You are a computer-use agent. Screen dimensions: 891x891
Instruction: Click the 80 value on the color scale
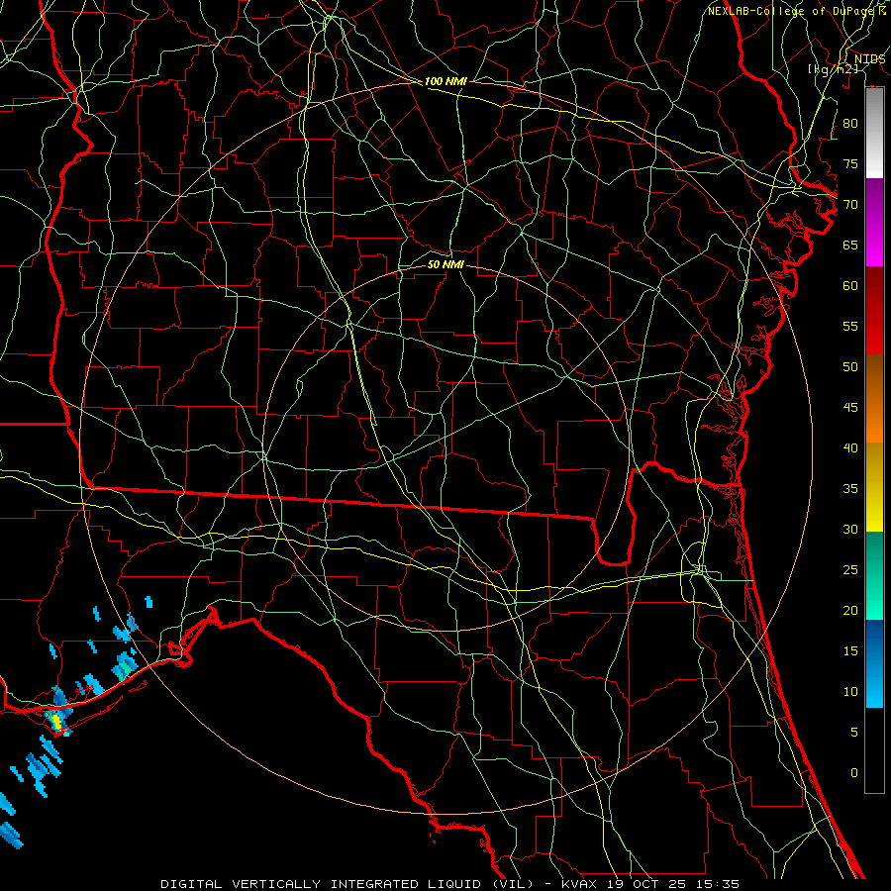tap(850, 124)
